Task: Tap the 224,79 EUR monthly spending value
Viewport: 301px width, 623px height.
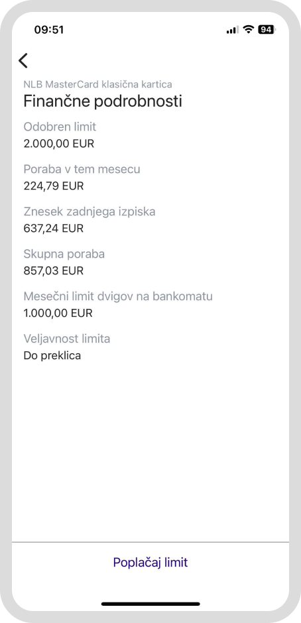Action: (54, 186)
